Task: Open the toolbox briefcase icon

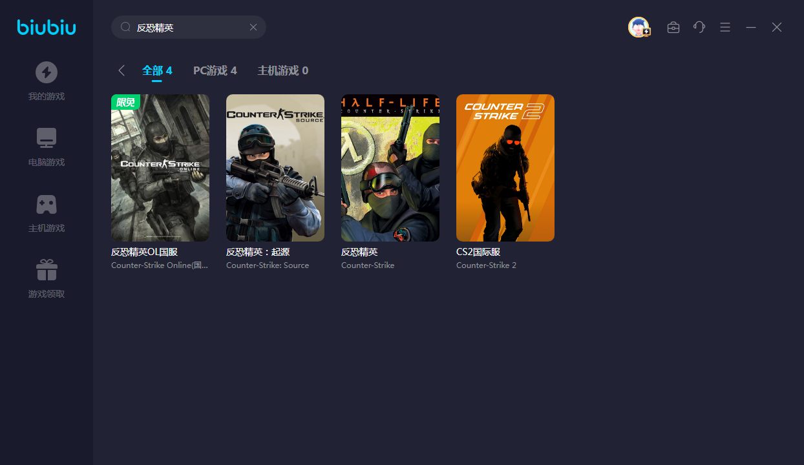Action: (x=673, y=27)
